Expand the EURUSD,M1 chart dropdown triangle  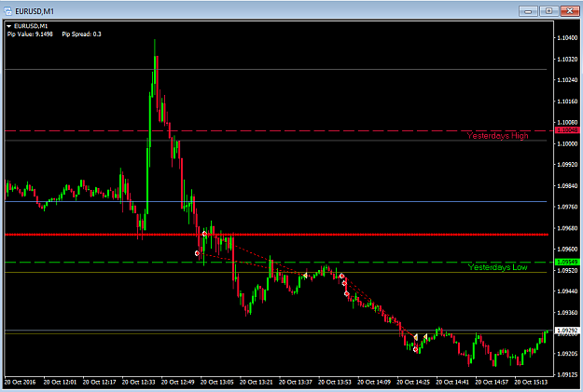9,26
